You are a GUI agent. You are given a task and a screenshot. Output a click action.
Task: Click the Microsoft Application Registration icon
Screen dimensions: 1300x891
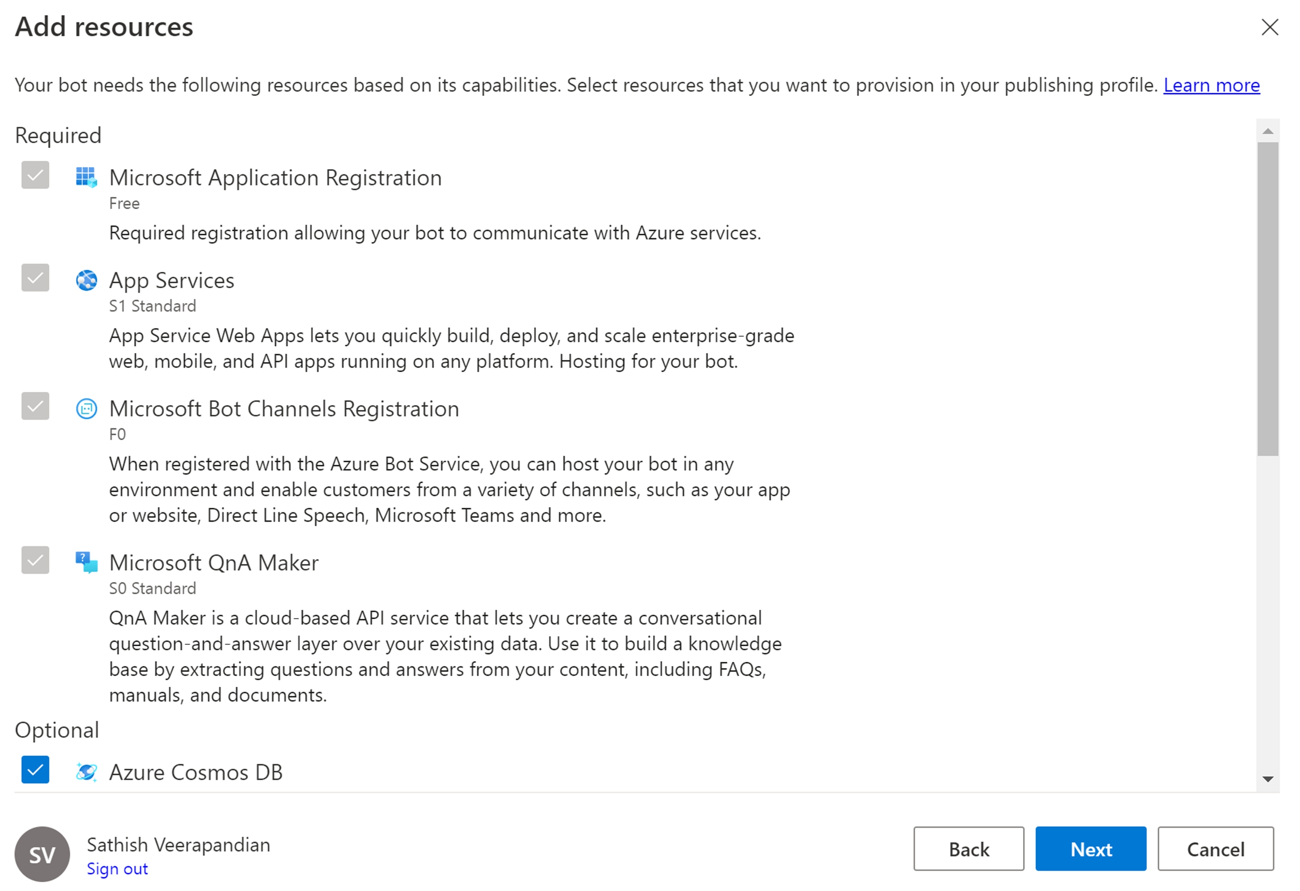(86, 177)
